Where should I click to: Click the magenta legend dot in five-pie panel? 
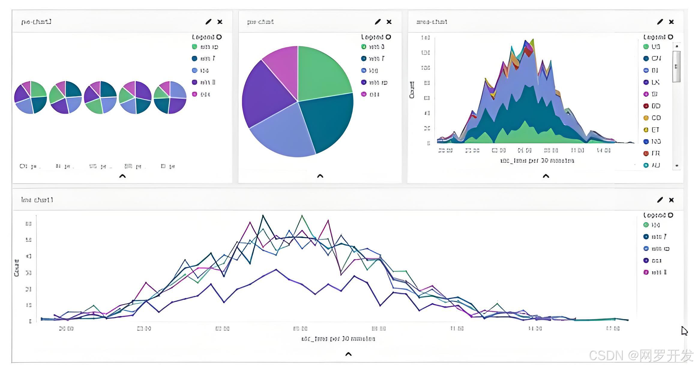pos(194,94)
